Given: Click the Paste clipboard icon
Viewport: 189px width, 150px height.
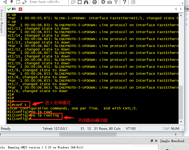Looking at the screenshot, I should click(80, 2).
